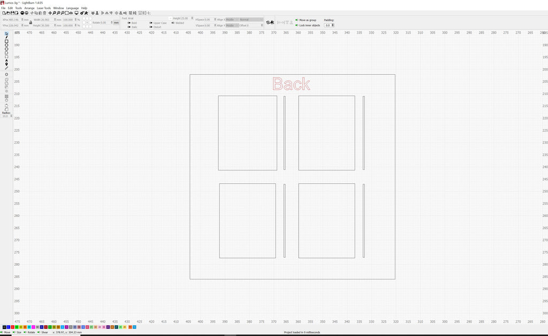Pick the Draw Lines pencil tool

6,37
